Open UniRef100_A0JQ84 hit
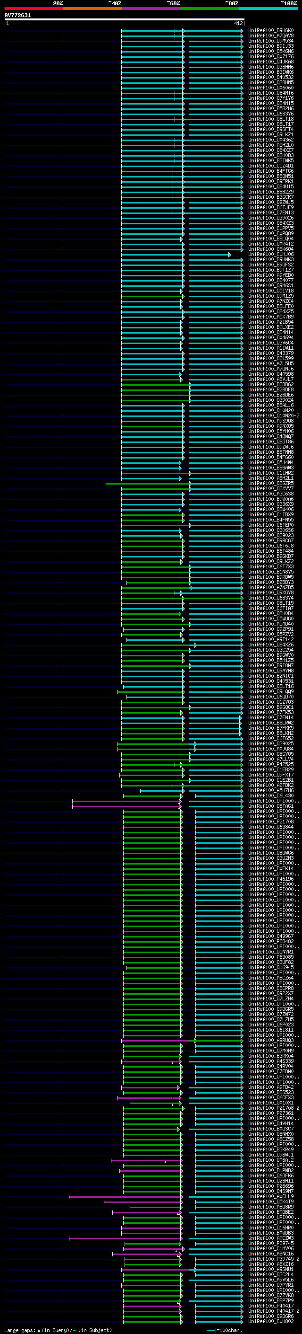The image size is (302, 1334). coord(271,749)
